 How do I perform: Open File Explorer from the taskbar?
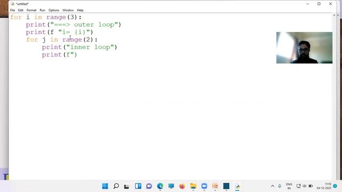coord(193,186)
